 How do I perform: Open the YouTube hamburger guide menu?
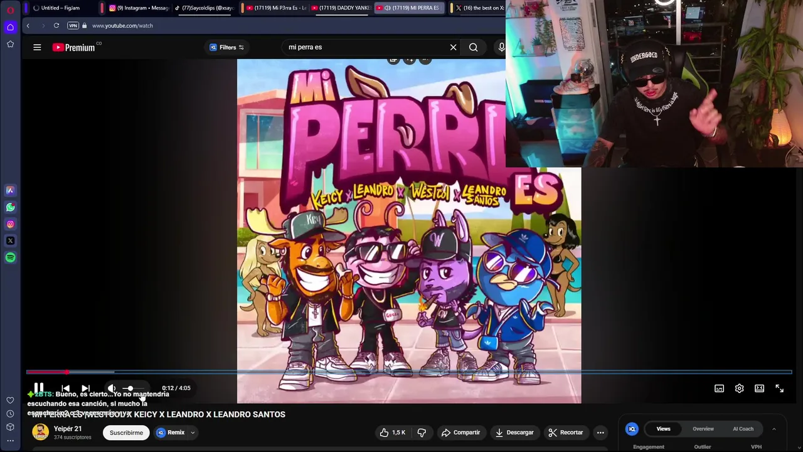37,47
